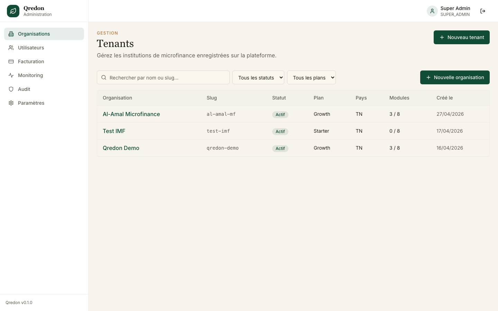Viewport: 498px width, 311px height.
Task: Open the Tous les statuts dropdown
Action: coord(258,77)
